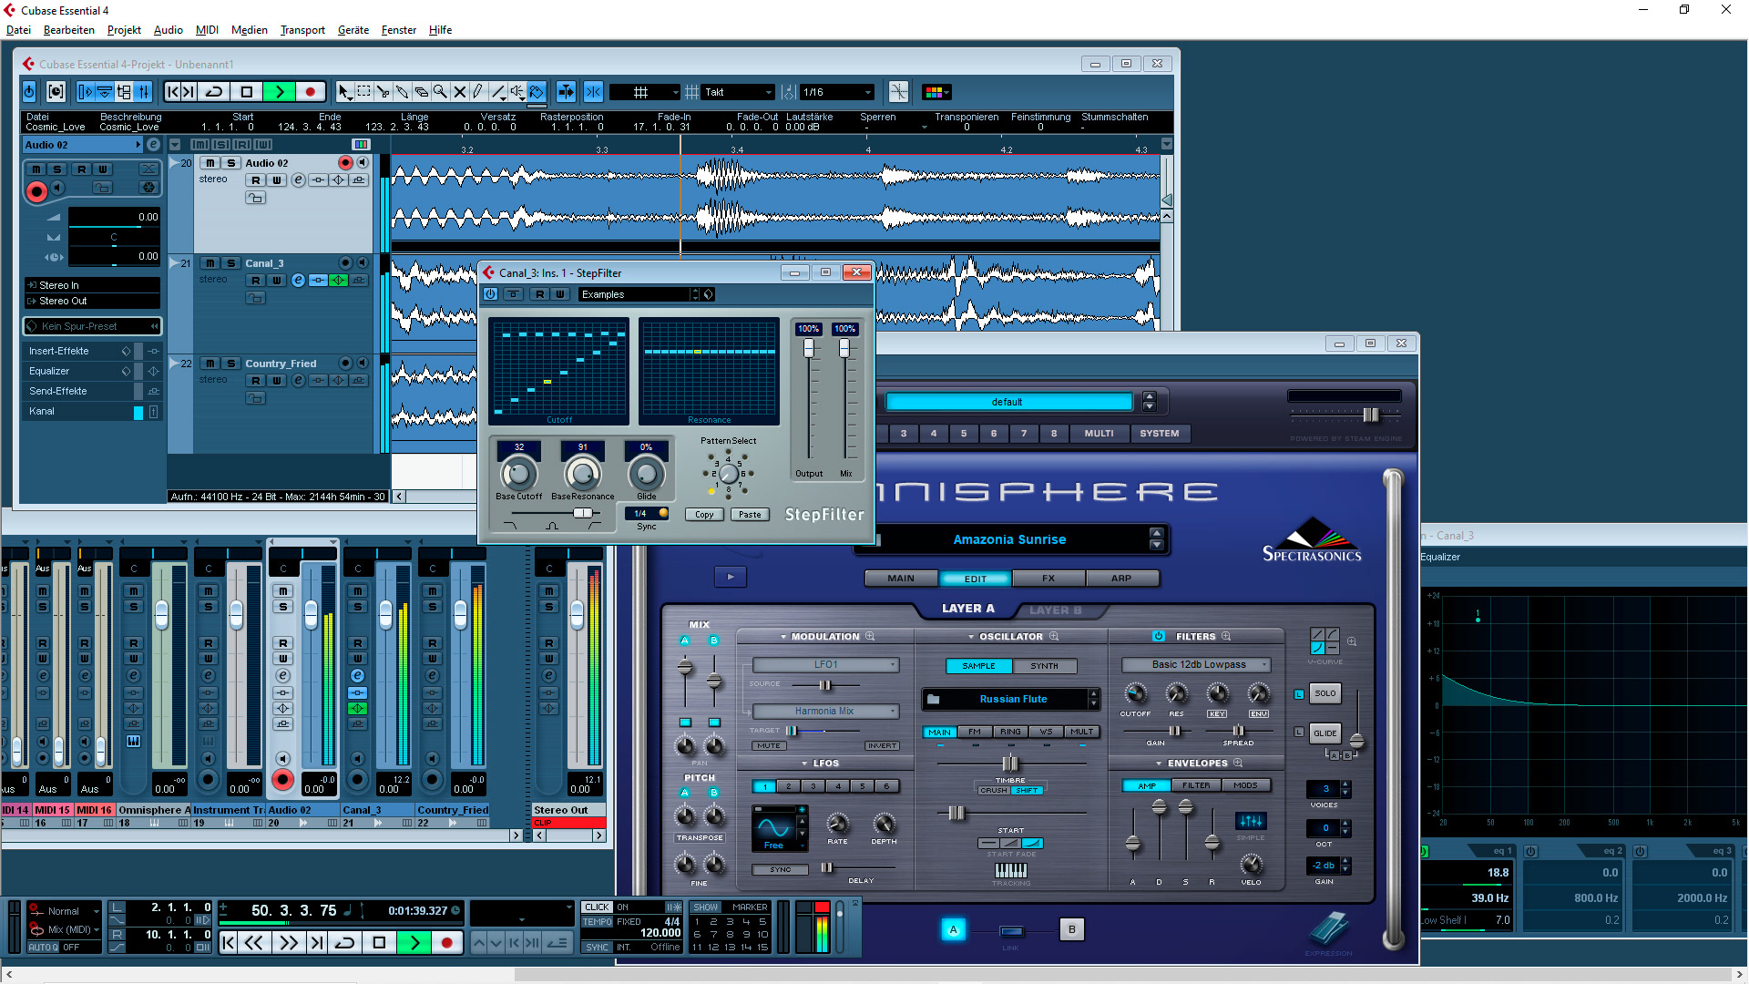
Task: Switch to Omnisphere's FX tab
Action: coord(1048,579)
